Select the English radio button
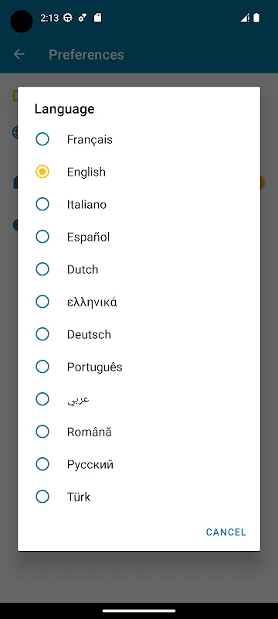Screen dimensions: 278x619 [42, 172]
